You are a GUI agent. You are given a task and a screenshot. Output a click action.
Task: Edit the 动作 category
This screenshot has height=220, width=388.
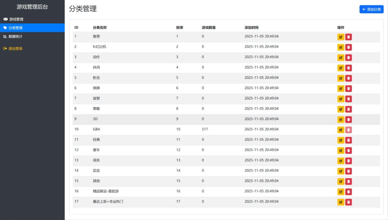pos(341,57)
